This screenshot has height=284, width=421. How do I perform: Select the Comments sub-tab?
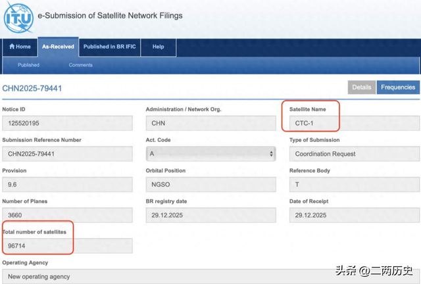tap(80, 65)
